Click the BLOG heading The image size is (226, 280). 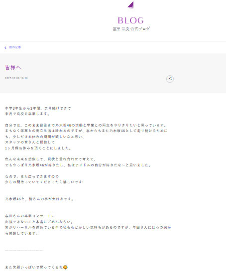(x=131, y=20)
